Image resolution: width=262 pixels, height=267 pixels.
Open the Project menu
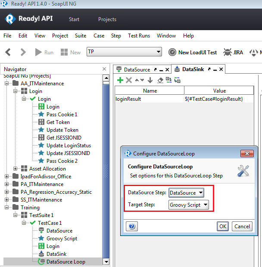(60, 36)
